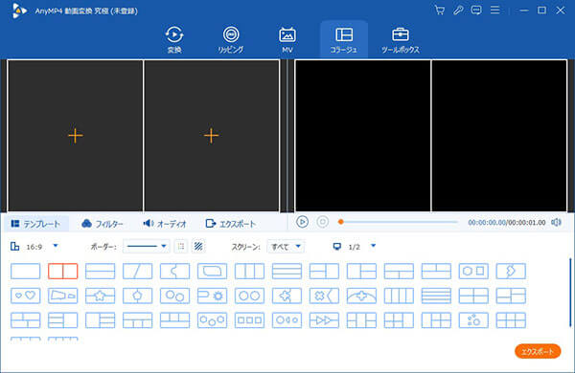Choose the three circles template
This screenshot has width=575, height=373.
212,320
